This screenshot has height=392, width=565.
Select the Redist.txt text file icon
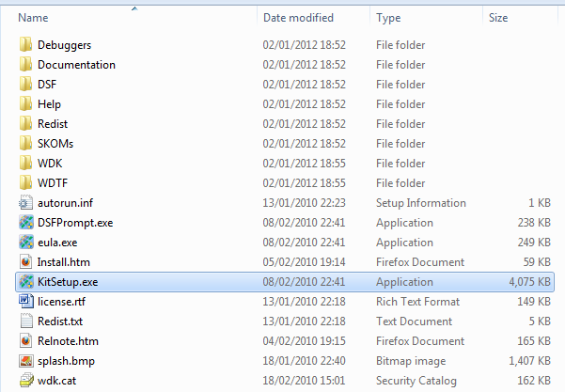(25, 321)
